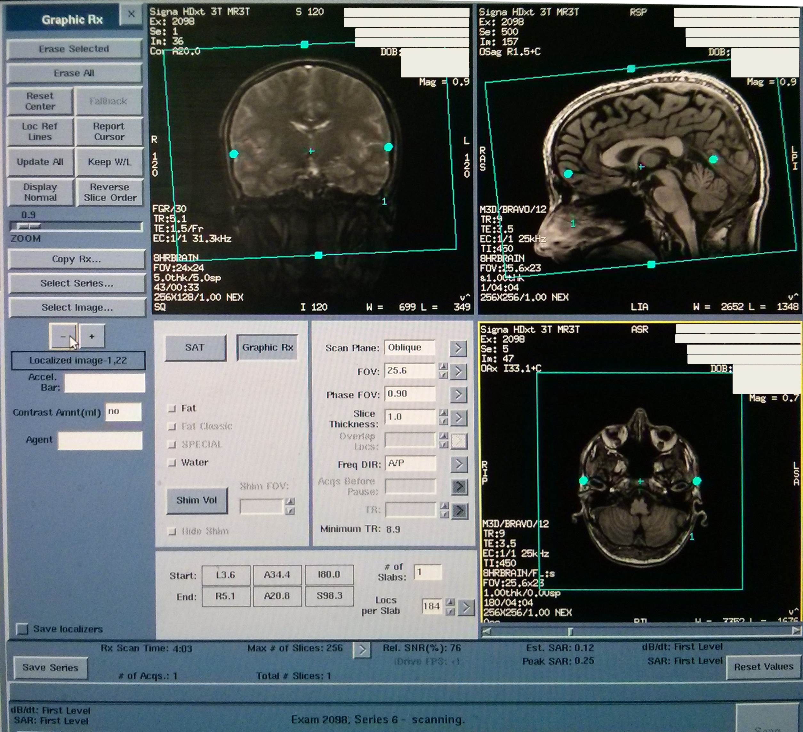Image resolution: width=803 pixels, height=732 pixels.
Task: Click the plus localized image button
Action: click(92, 337)
